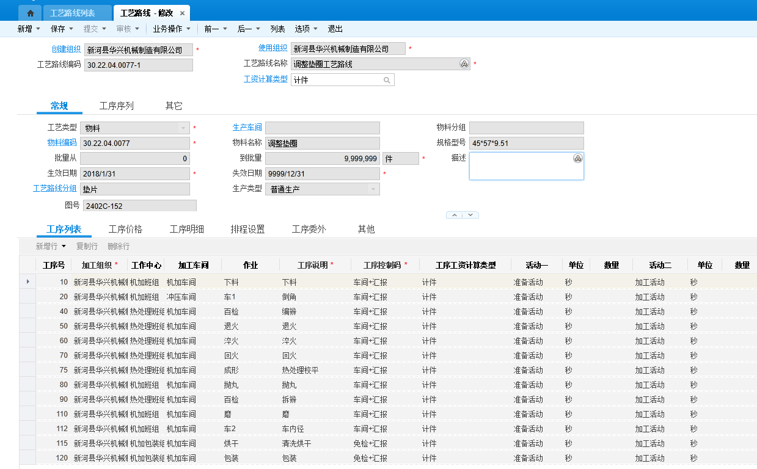Click the multilingual icon in 描述 box
Screen dimensions: 757x469
[x=577, y=158]
